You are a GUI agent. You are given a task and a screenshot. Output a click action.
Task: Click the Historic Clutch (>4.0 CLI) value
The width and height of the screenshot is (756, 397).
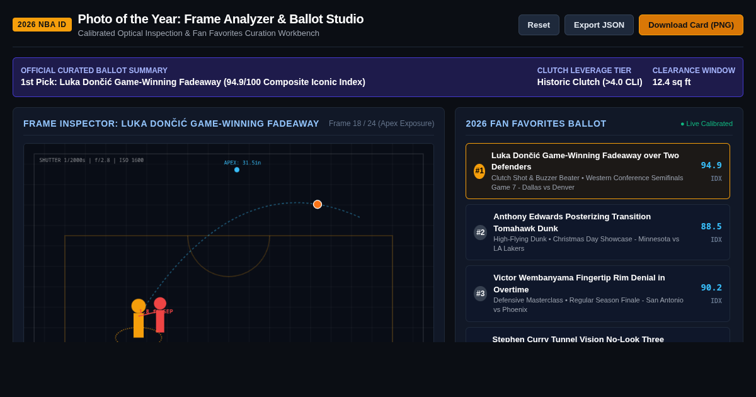[x=590, y=82]
